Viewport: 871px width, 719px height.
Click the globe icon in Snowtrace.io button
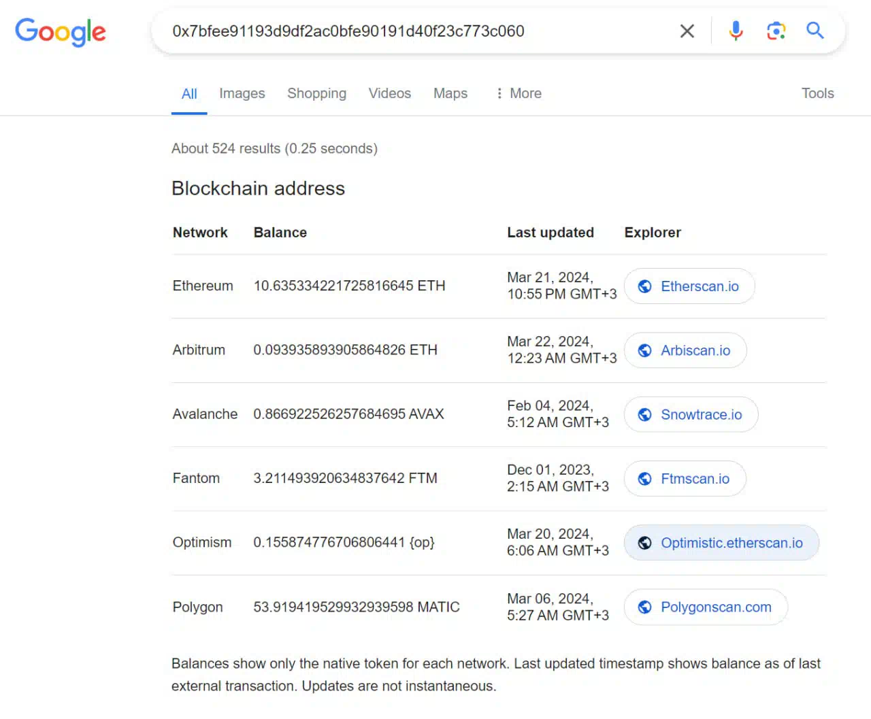(644, 414)
